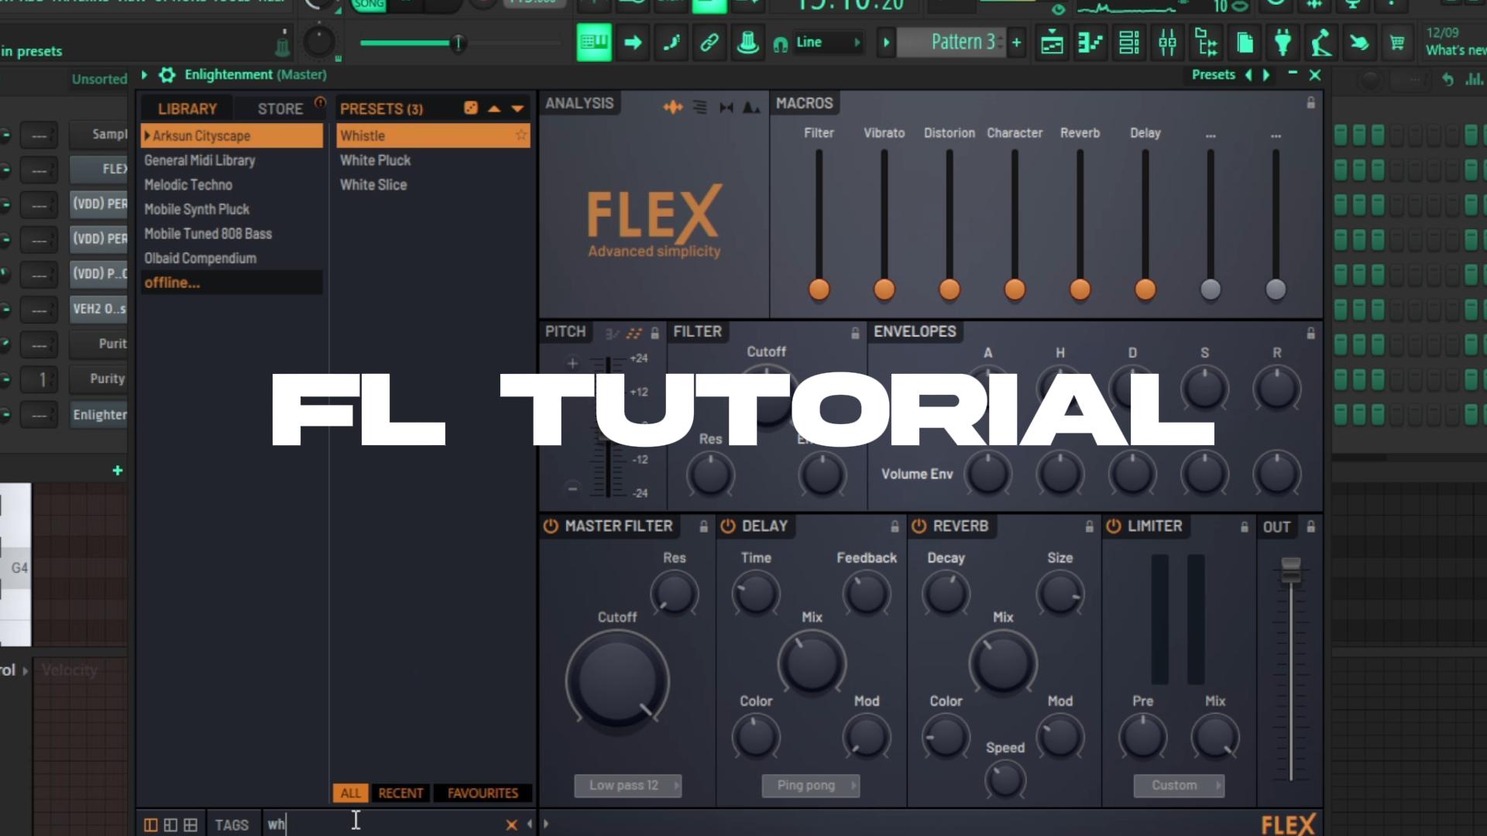Viewport: 1487px width, 836px height.
Task: Open the Playlist view
Action: coord(1052,43)
